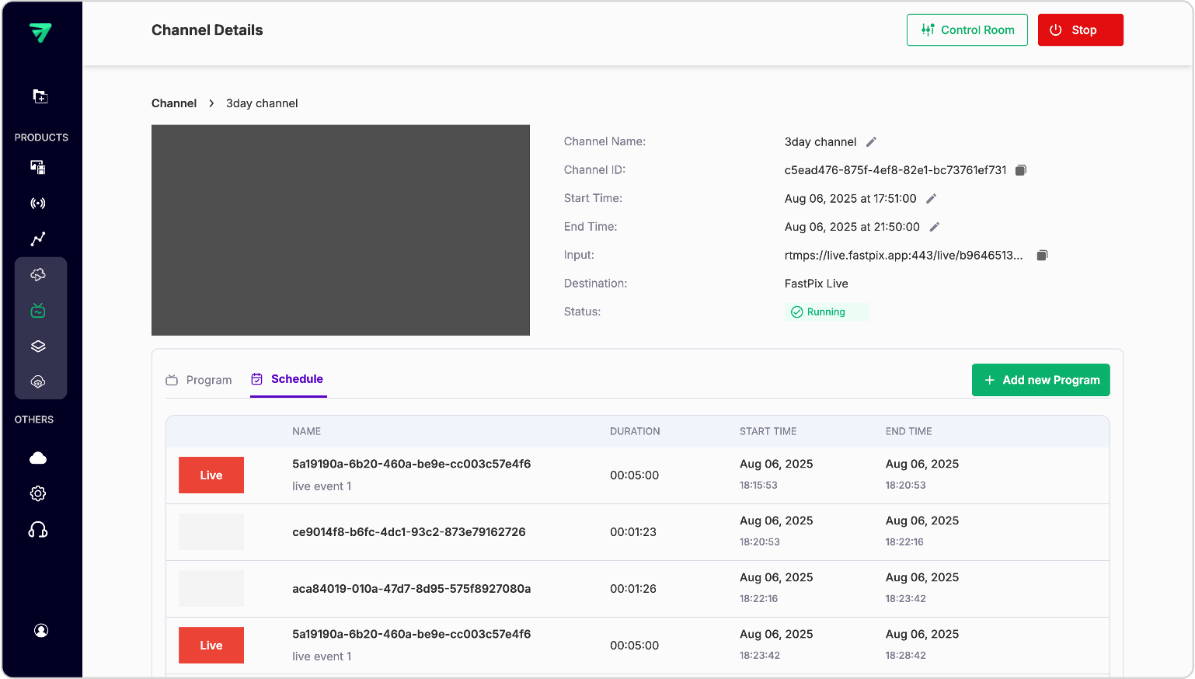Edit the End Time pencil icon

point(935,227)
